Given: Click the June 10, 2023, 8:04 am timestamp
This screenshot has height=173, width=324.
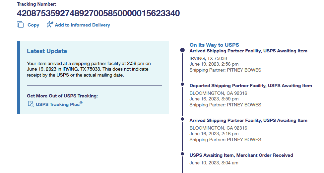Looking at the screenshot, I should 214,163.
